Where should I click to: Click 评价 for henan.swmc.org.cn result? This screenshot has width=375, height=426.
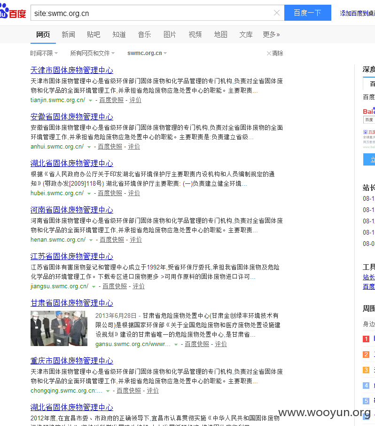pos(136,240)
